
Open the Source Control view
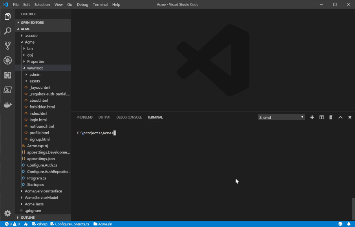pos(7,46)
